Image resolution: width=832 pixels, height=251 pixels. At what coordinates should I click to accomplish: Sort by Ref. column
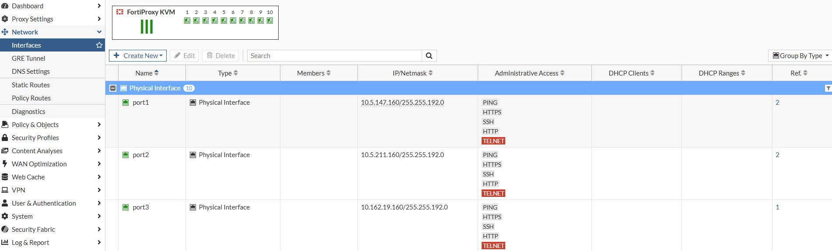[x=799, y=73]
